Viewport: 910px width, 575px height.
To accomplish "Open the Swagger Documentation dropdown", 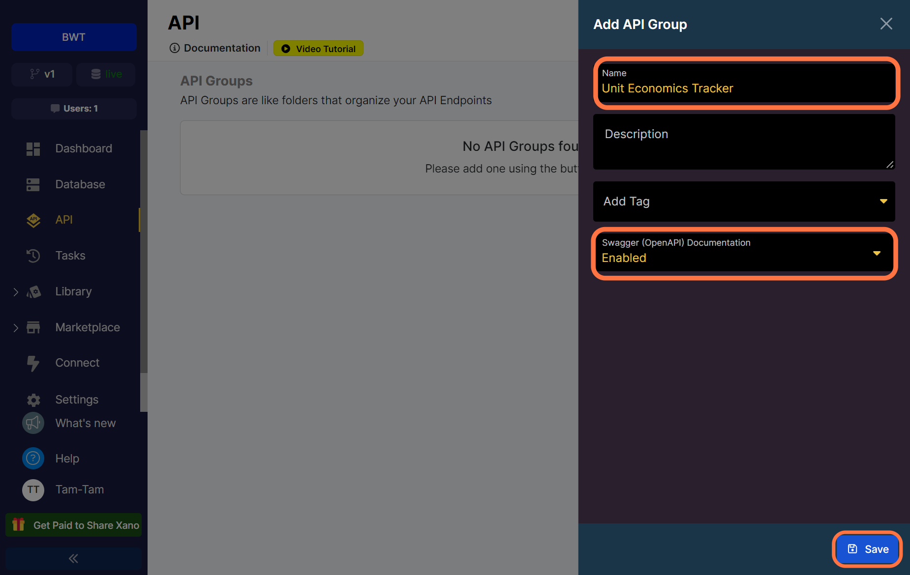I will click(x=744, y=254).
